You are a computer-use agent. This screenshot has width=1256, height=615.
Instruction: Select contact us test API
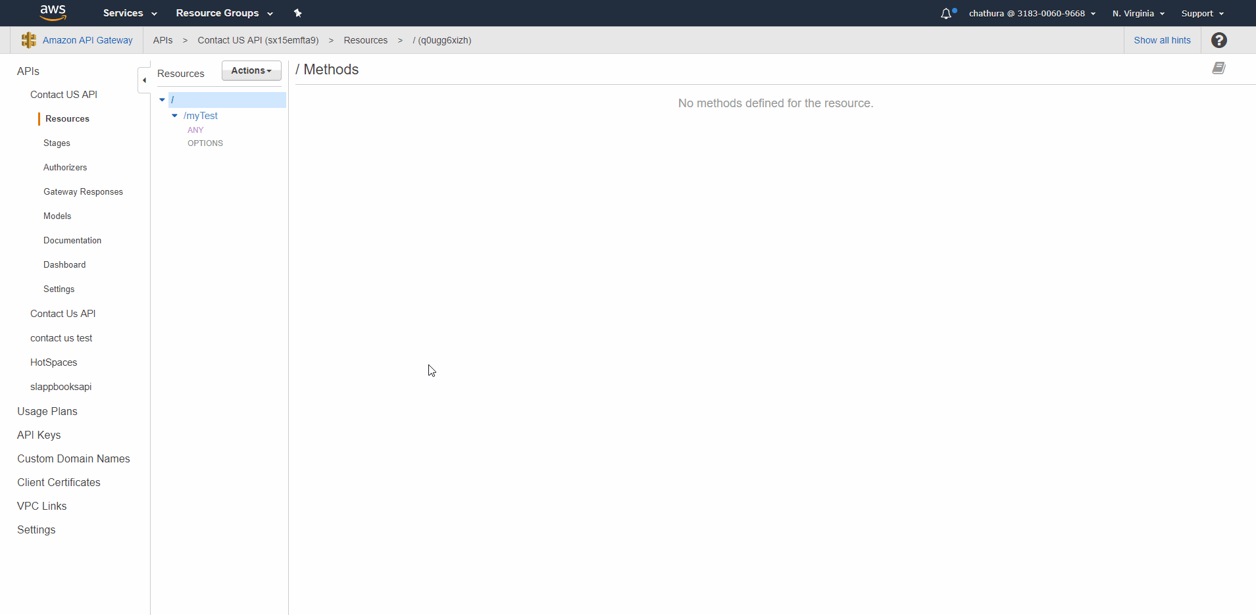(x=61, y=338)
